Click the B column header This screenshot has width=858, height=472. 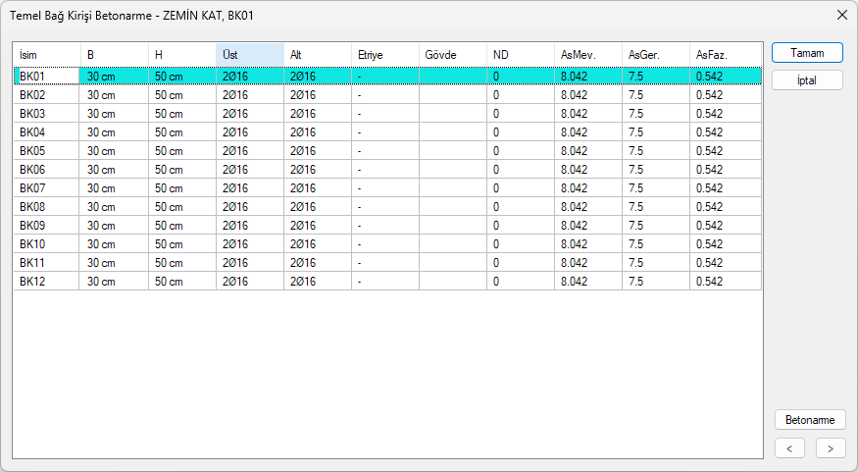pos(115,55)
